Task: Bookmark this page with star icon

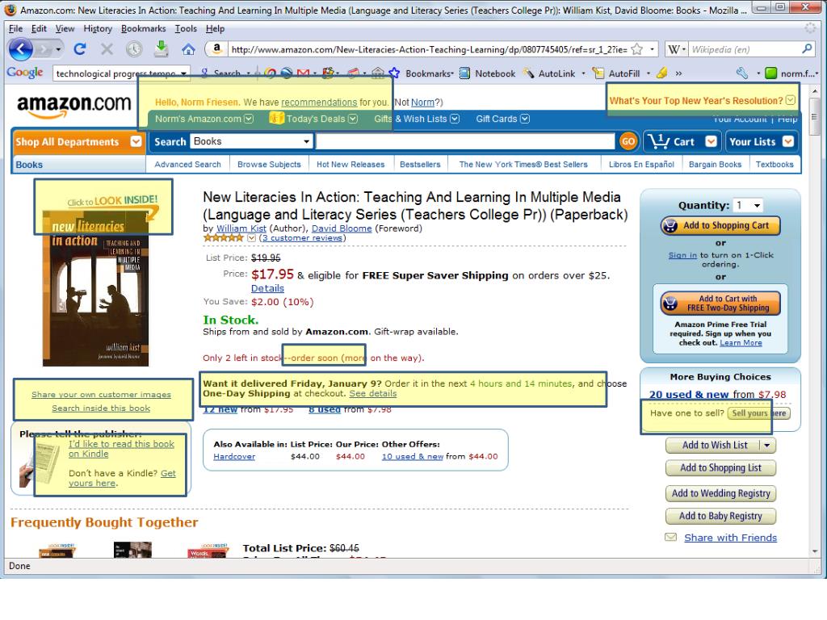Action: click(637, 49)
